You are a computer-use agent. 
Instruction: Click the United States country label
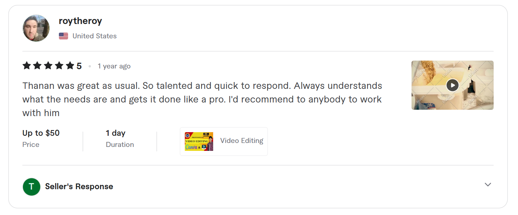point(94,36)
